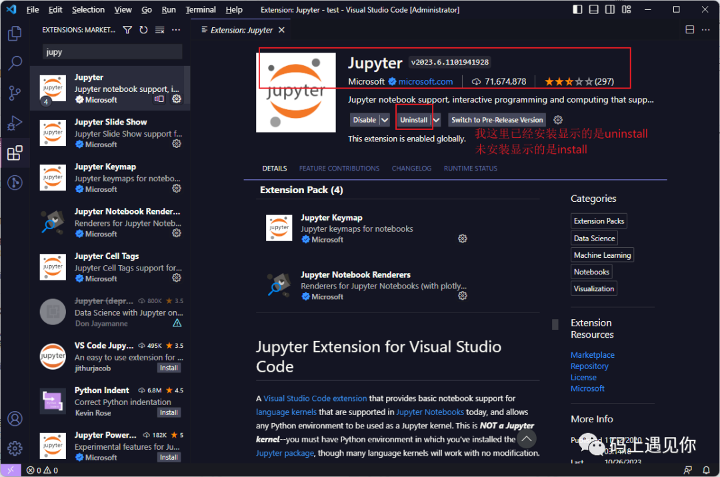The image size is (720, 477).
Task: Open the Search view in activity bar
Action: (x=15, y=63)
